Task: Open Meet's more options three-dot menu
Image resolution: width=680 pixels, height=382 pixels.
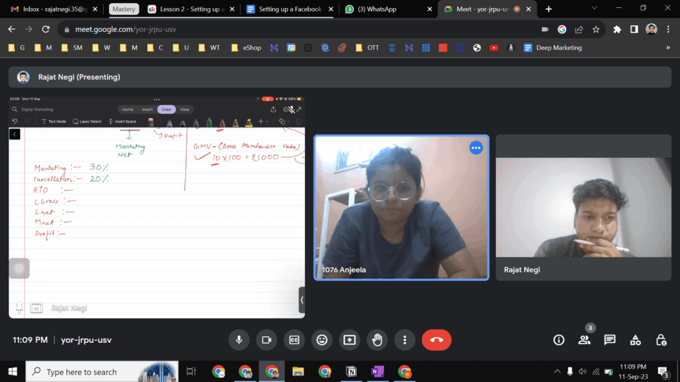Action: pos(404,340)
